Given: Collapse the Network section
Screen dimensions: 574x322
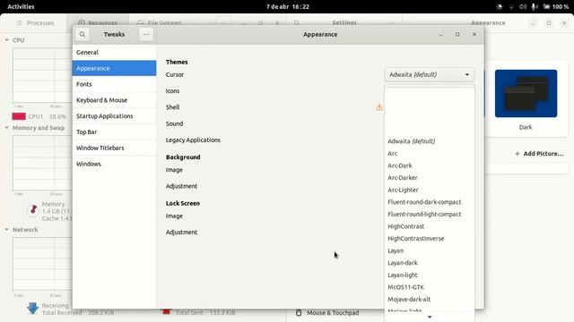Looking at the screenshot, I should pos(6,230).
